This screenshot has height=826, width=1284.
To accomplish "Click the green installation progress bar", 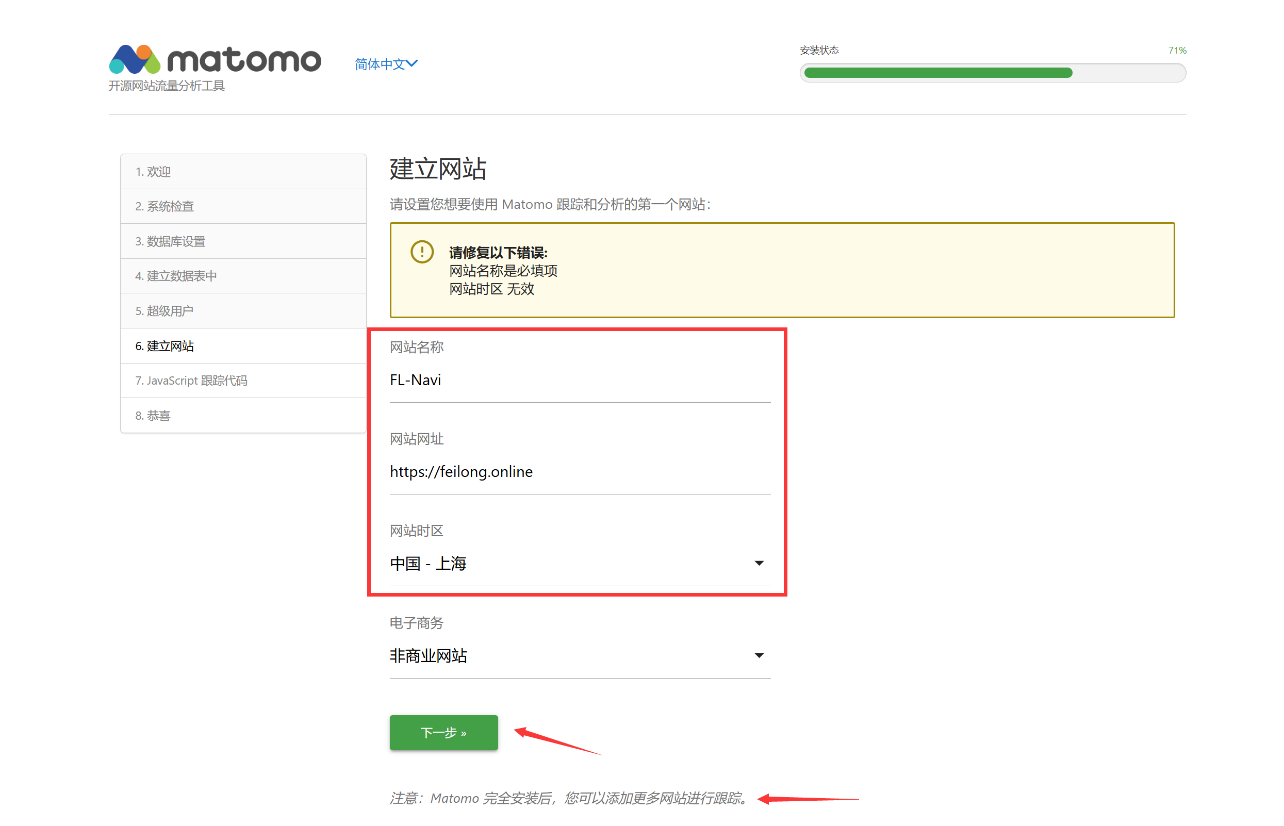I will pyautogui.click(x=937, y=73).
